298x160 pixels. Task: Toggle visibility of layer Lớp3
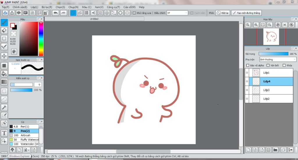[247, 90]
